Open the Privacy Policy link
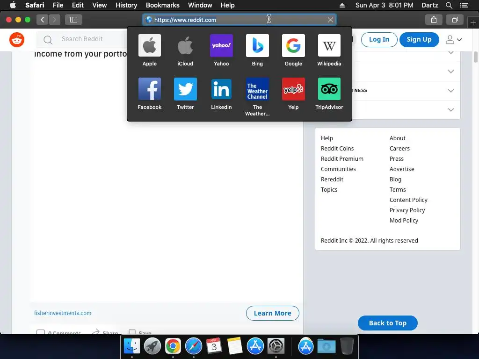Screen dimensions: 479x359 pos(407,210)
